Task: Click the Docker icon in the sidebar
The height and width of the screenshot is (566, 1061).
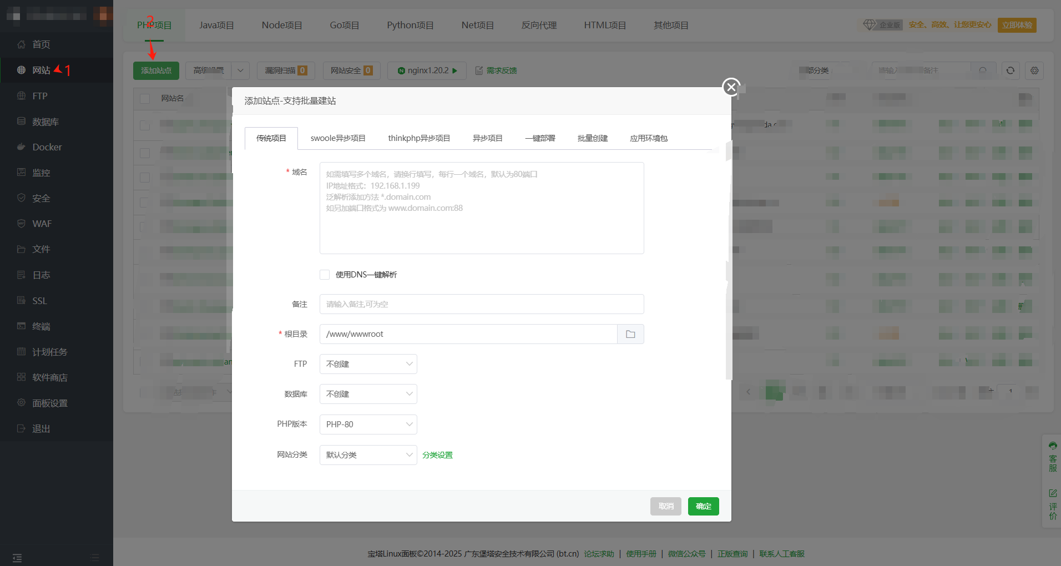Action: tap(21, 147)
